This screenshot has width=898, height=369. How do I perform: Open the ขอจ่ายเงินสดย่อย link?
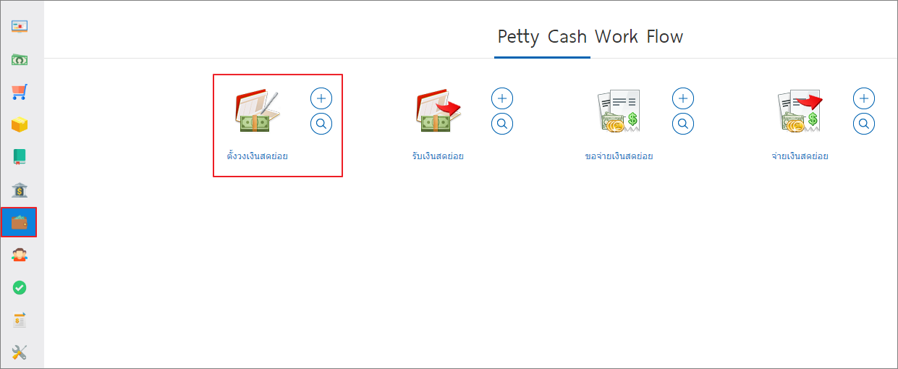(619, 156)
